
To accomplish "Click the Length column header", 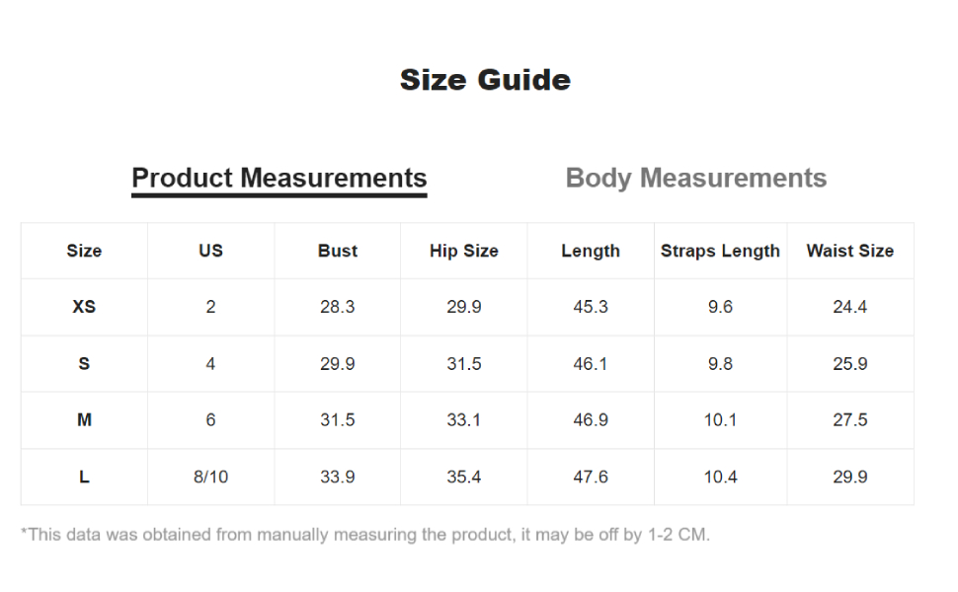I will coord(591,251).
